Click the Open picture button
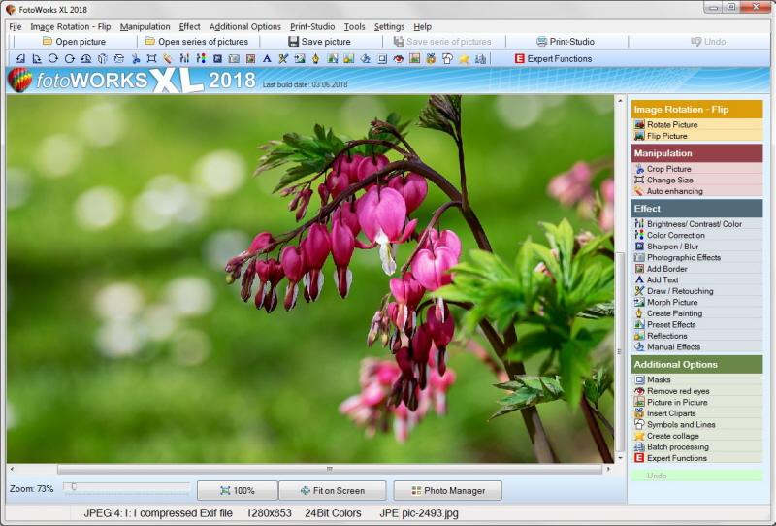 click(74, 42)
